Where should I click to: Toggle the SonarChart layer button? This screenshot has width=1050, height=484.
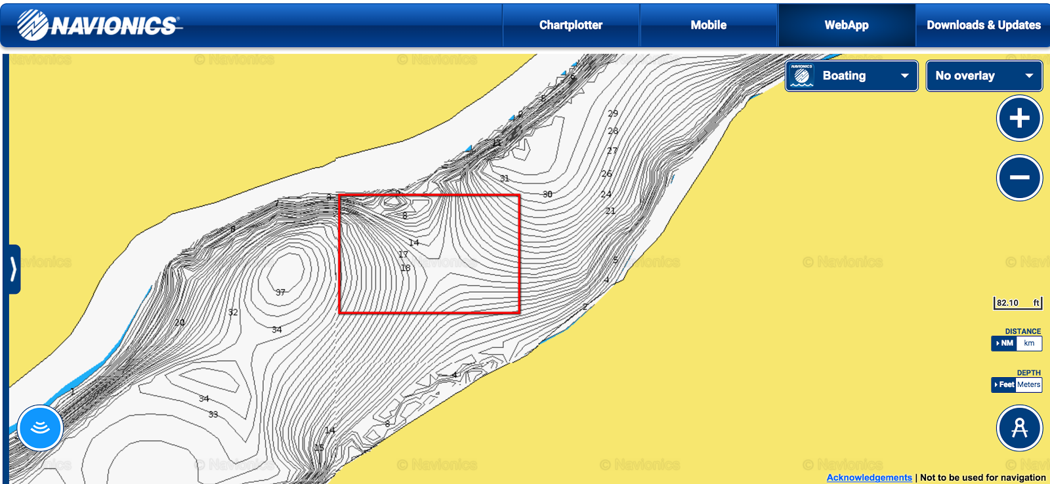click(41, 428)
